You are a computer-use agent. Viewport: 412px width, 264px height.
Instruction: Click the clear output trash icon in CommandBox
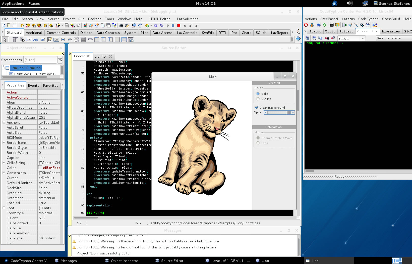(x=308, y=38)
